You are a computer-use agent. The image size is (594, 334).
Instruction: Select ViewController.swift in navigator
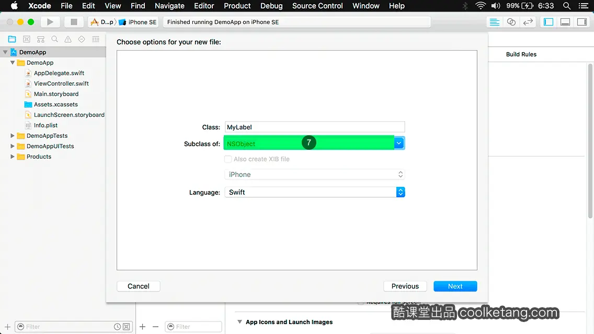click(x=61, y=83)
